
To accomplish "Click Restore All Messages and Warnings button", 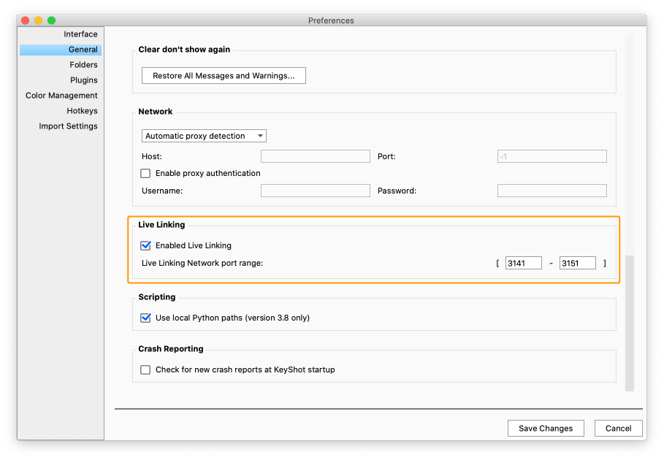I will (224, 76).
